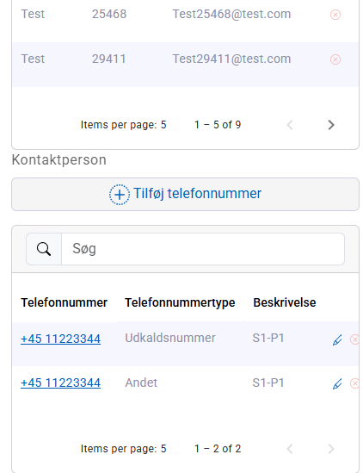Click the plus icon for adding phone number
The image size is (363, 473).
tap(120, 195)
